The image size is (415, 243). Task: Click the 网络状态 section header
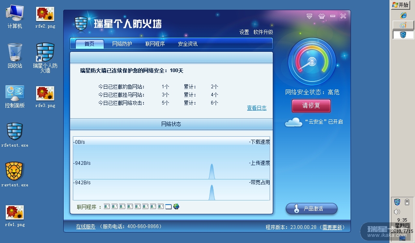click(171, 124)
